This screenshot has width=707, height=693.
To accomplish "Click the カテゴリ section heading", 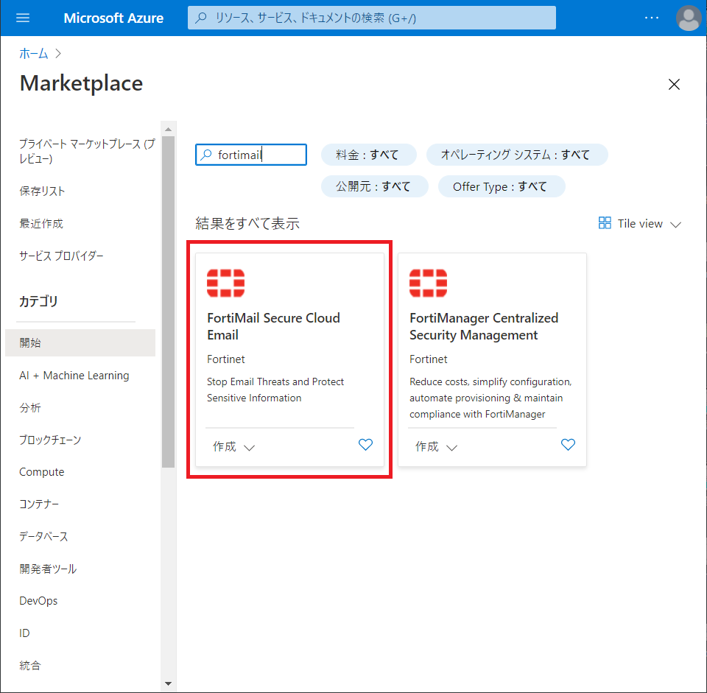I will coord(38,301).
